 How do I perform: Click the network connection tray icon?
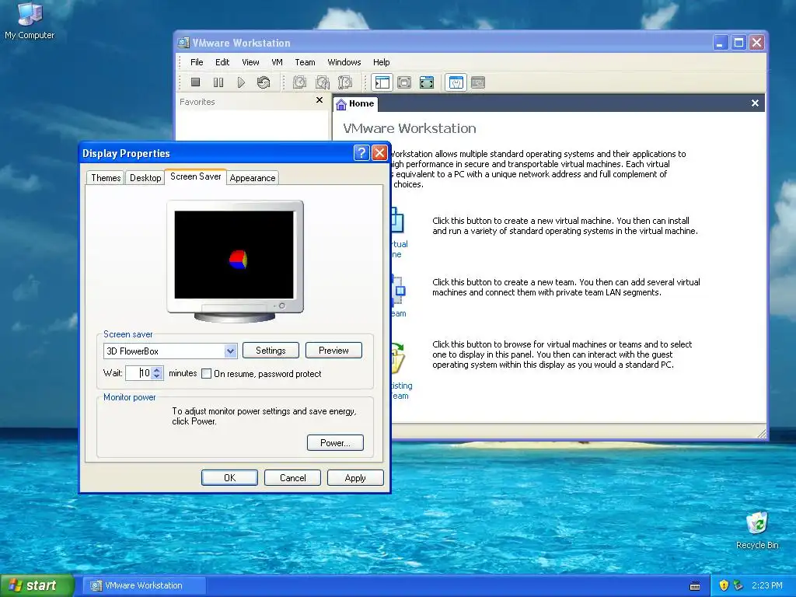(738, 585)
